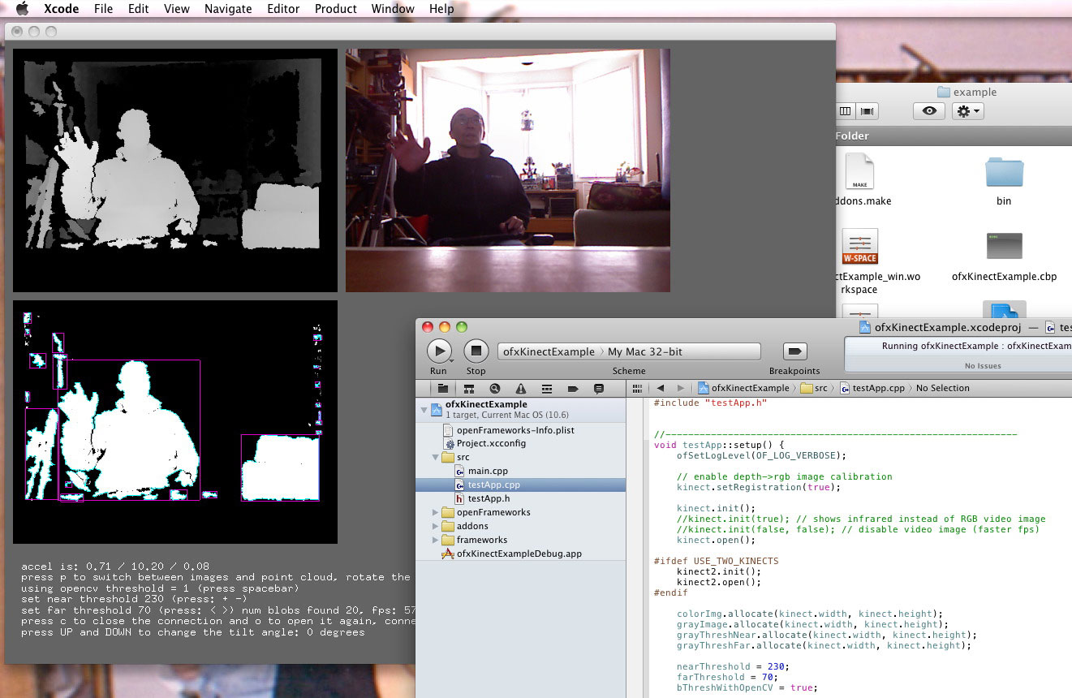Click the kinect.open(); code line
Image resolution: width=1072 pixels, height=698 pixels.
[716, 540]
